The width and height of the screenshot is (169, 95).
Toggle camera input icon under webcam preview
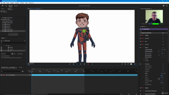(149, 24)
